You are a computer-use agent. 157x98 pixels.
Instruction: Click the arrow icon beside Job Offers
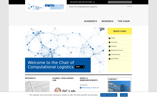tap(109, 59)
